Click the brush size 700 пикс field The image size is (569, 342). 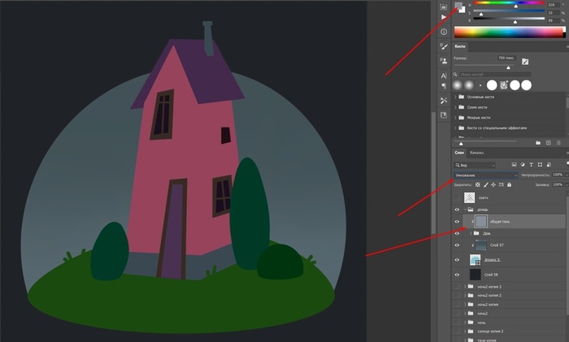[506, 58]
